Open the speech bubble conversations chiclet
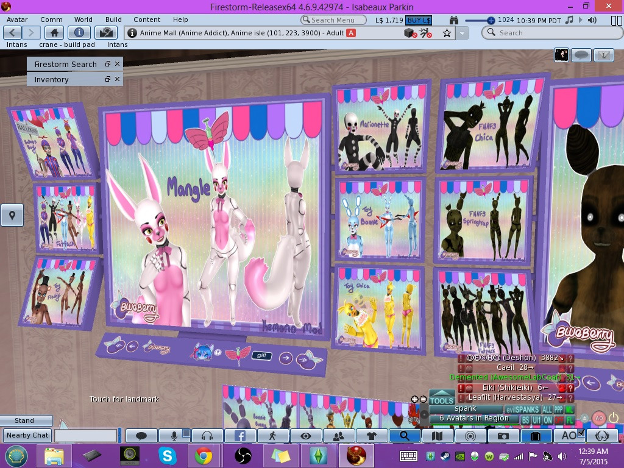The image size is (624, 468). pyautogui.click(x=581, y=55)
